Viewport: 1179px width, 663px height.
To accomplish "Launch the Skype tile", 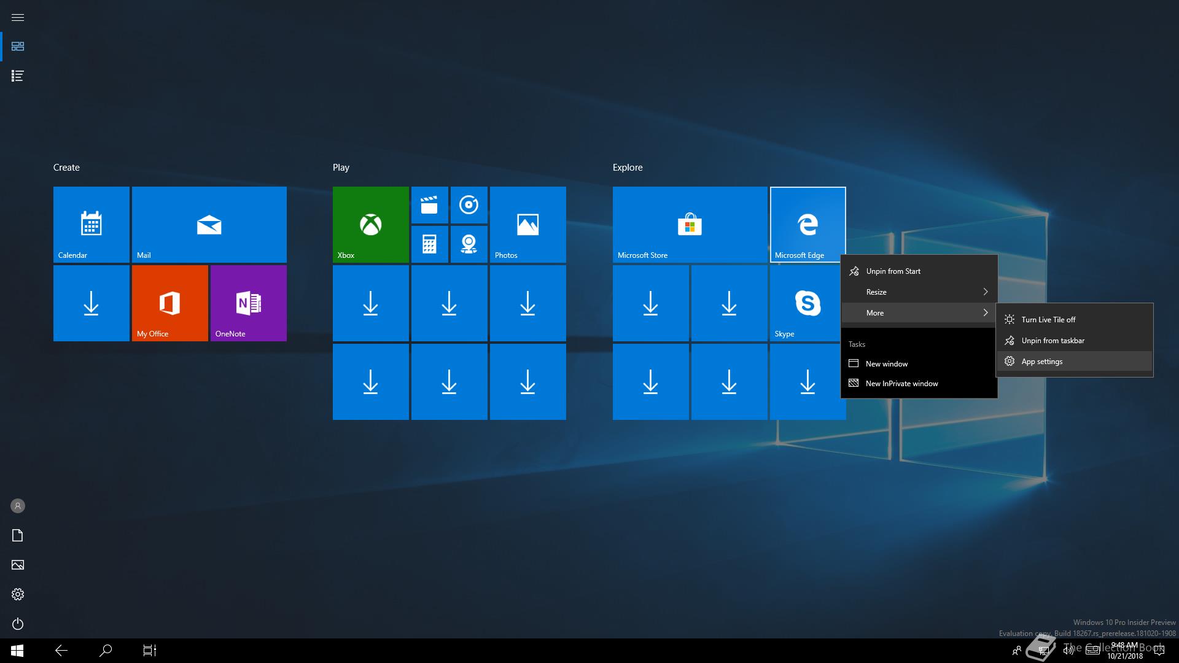I will (x=805, y=303).
